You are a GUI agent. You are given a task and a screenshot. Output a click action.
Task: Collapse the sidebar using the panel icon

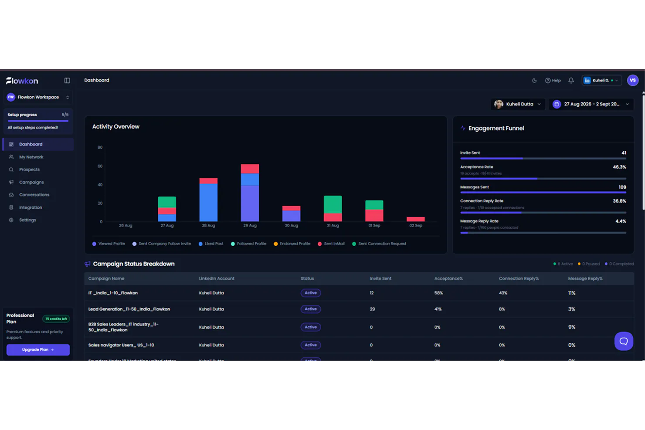click(67, 81)
